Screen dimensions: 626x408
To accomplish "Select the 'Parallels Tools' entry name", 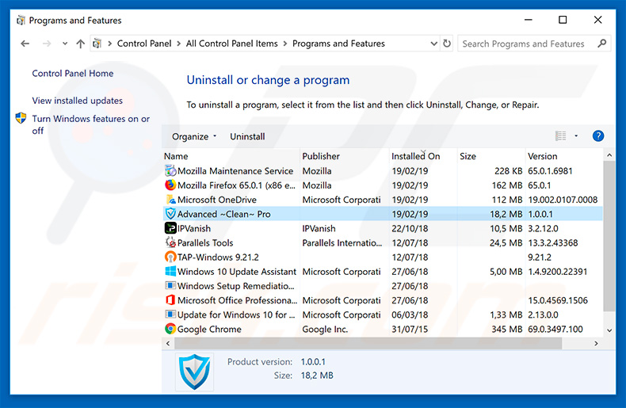I will [x=205, y=243].
